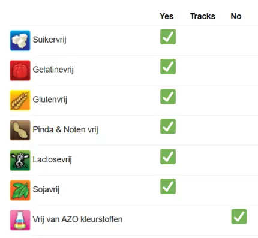Toggle the Sojavrij Yes checkmark

tap(168, 186)
